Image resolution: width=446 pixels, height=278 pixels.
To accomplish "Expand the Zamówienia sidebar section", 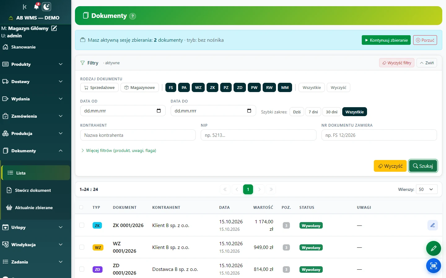I will tap(36, 116).
